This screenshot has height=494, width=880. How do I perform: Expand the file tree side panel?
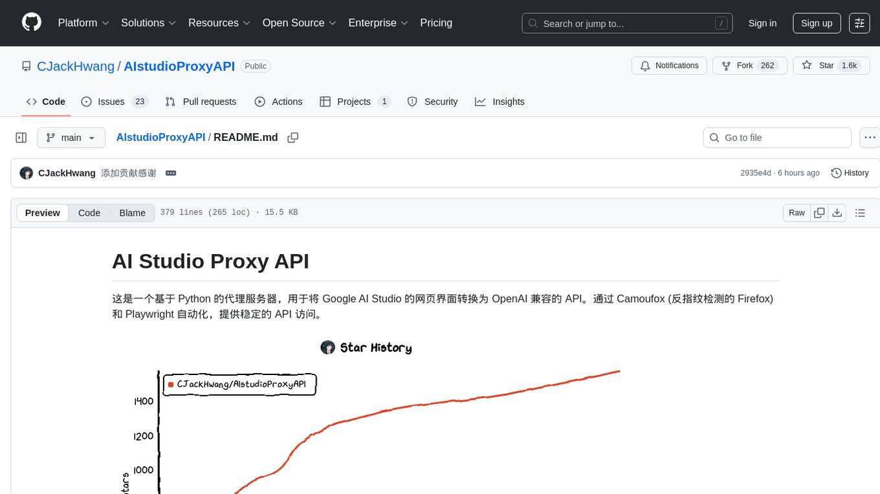tap(21, 138)
